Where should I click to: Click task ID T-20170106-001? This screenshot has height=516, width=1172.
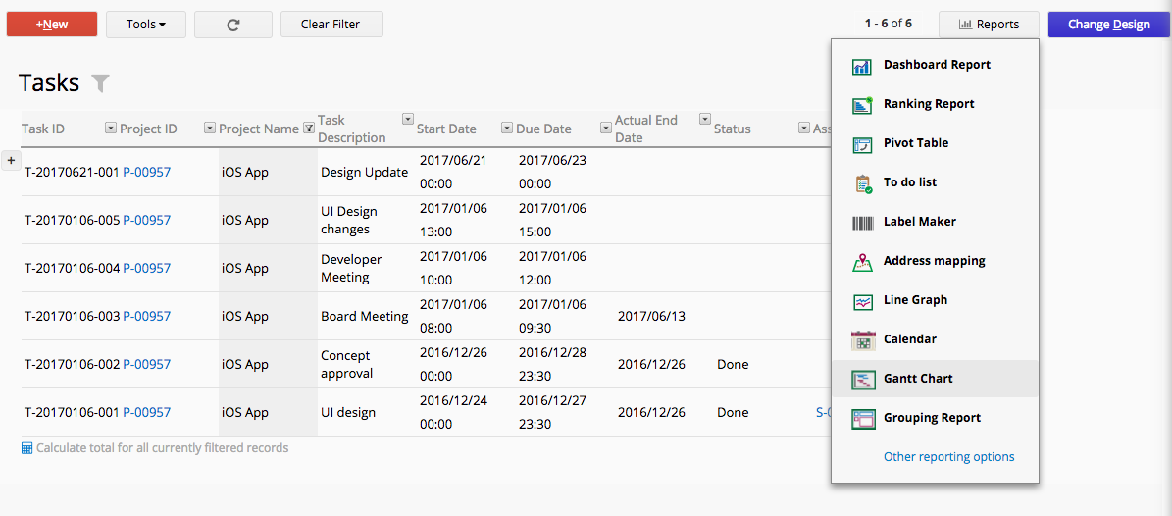pyautogui.click(x=72, y=412)
